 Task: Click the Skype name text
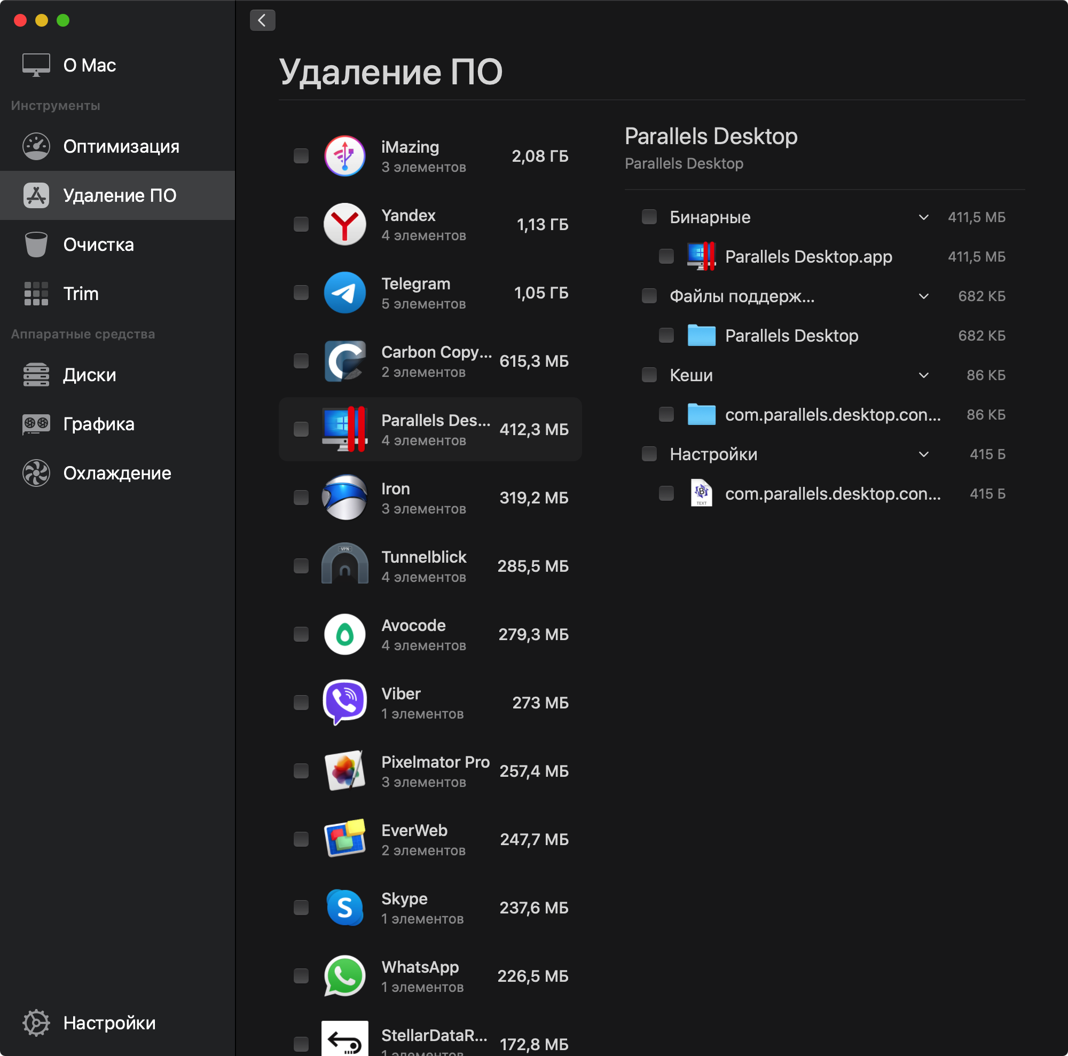(404, 899)
